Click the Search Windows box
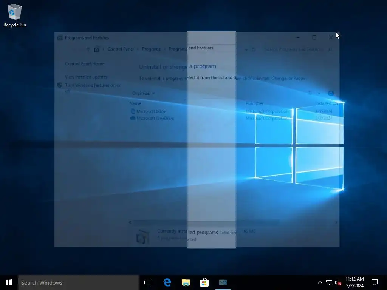 pos(79,282)
